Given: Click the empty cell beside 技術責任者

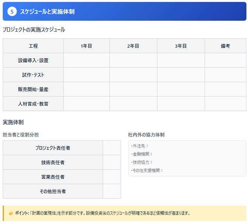Looking at the screenshot, I should click(112, 163).
